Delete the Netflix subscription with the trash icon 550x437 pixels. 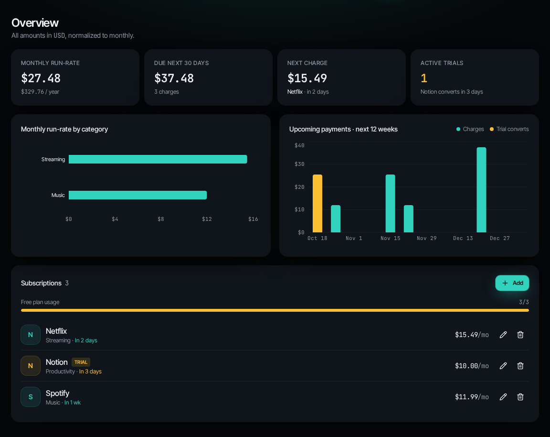point(520,335)
